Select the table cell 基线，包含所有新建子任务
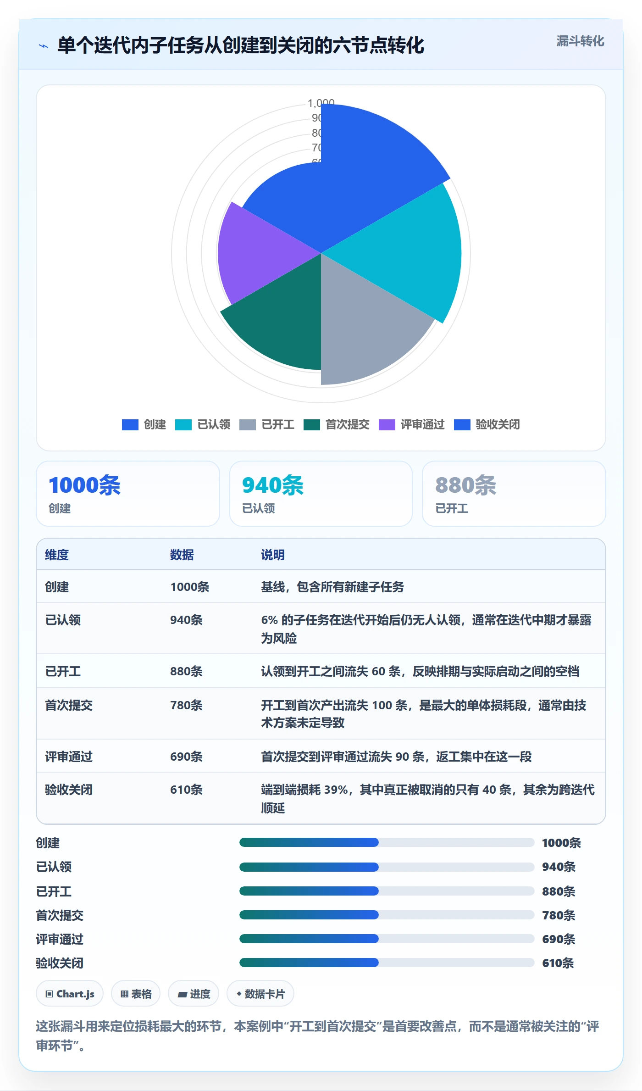642x1091 pixels. click(x=332, y=587)
